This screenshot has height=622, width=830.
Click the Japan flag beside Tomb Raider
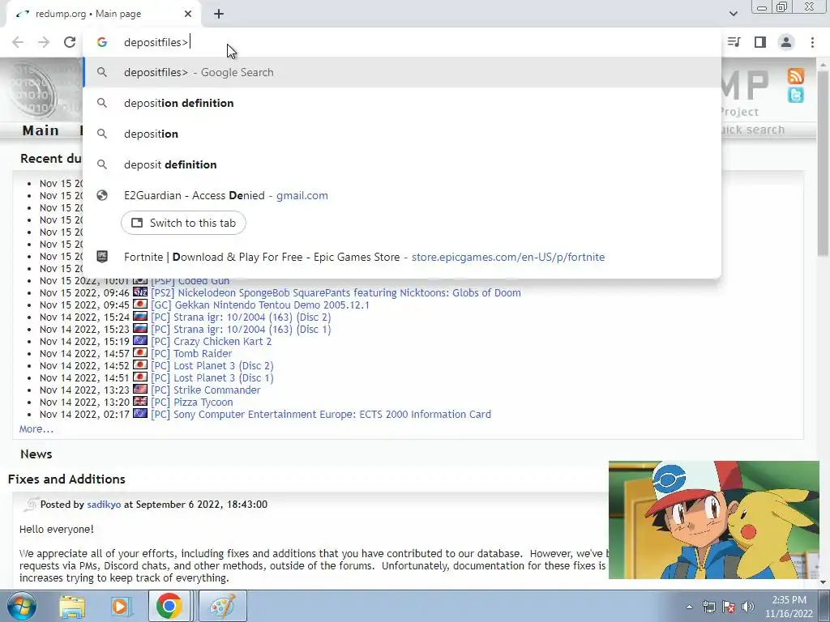pos(140,353)
